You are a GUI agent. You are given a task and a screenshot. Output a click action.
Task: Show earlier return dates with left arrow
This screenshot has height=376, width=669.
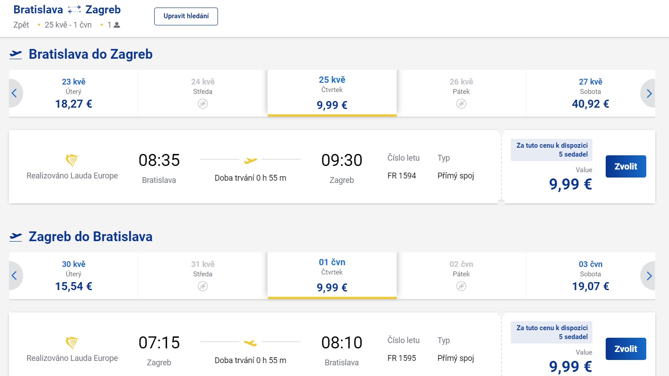click(x=15, y=275)
